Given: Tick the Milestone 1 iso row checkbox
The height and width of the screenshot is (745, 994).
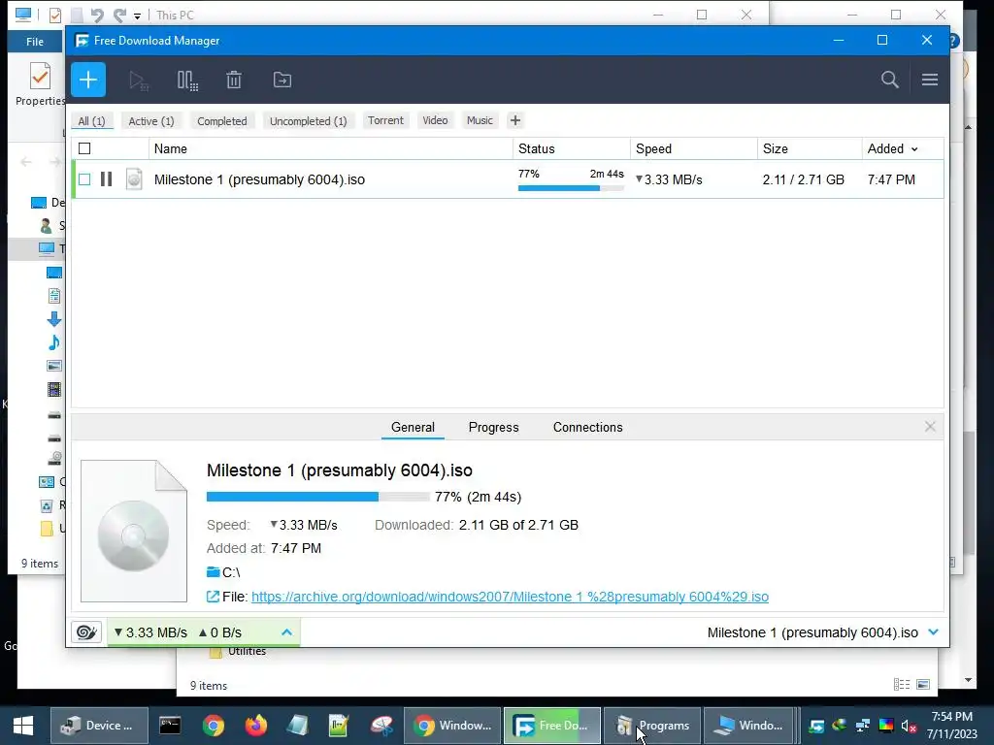Looking at the screenshot, I should click(x=84, y=179).
